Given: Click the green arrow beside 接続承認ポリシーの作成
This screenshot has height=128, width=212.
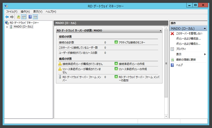Looking at the screenshot, I should tap(116, 63).
